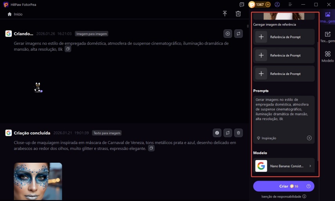Click the Carregar imagem de referência label
The image size is (335, 201).
[275, 25]
